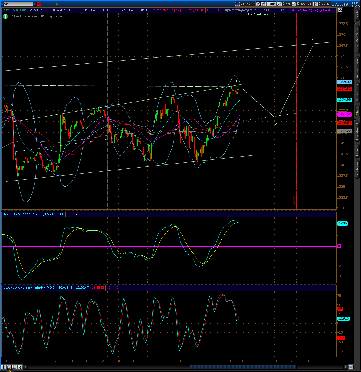The image size is (361, 372).
Task: Click the C: 1357.51 close value
Action: click(130, 10)
